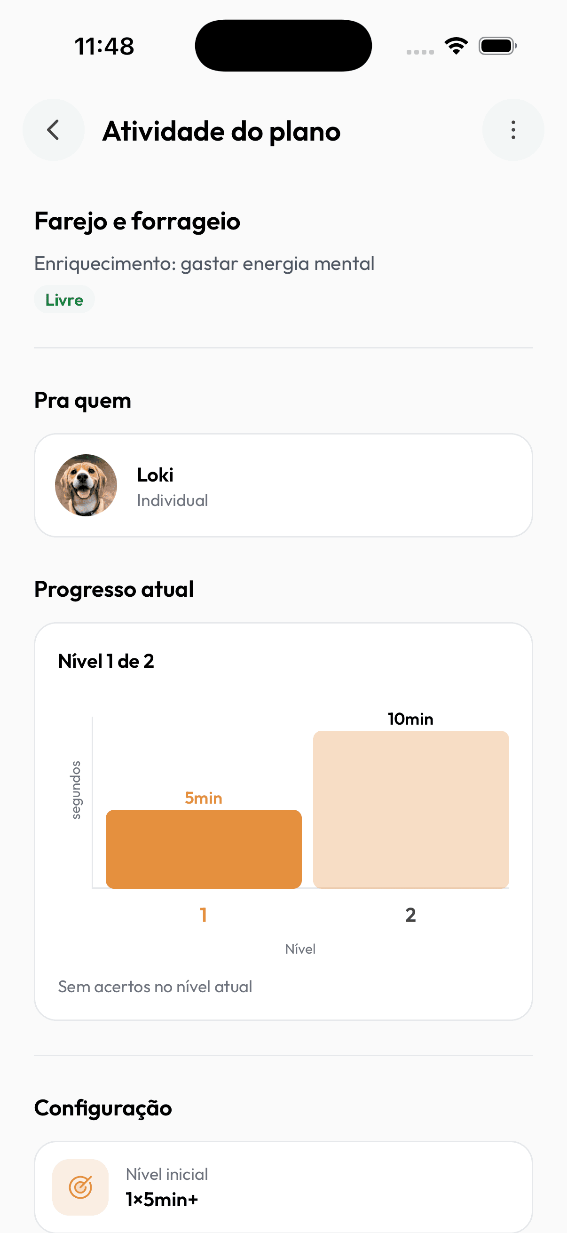
Task: Tap the Nível 1 de 2 label
Action: (106, 661)
